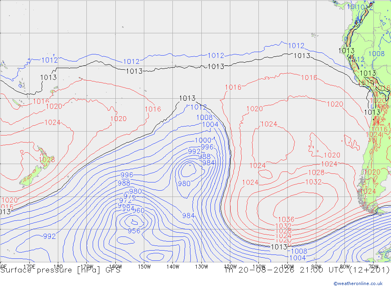Click the 70W longitude axis label
This screenshot has width=391, height=287.
373,267
